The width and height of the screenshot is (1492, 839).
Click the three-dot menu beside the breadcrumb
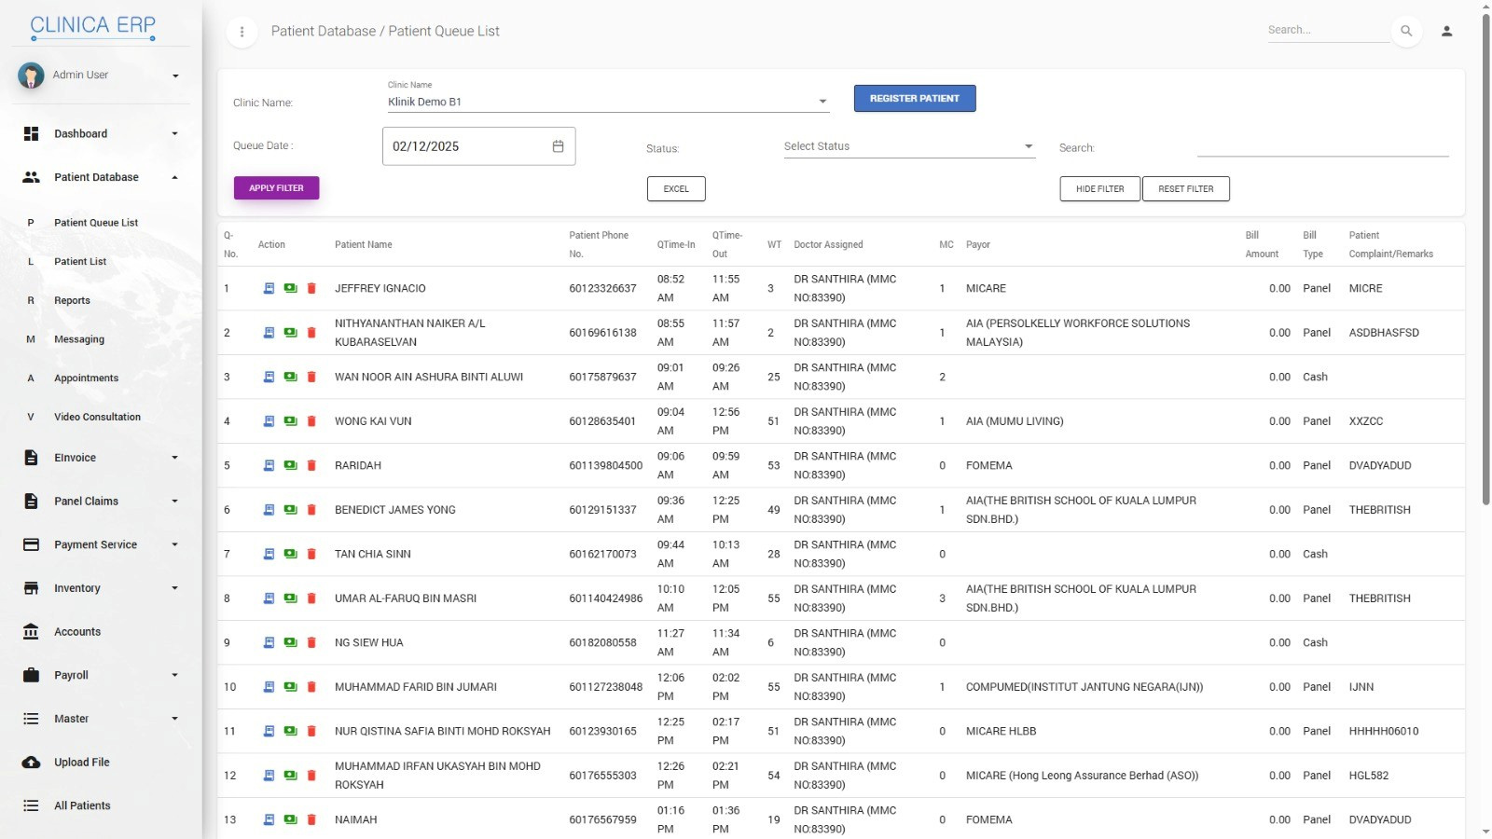242,32
